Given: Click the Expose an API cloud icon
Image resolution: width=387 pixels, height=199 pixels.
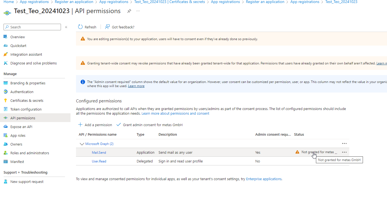Looking at the screenshot, I should pyautogui.click(x=5, y=127).
